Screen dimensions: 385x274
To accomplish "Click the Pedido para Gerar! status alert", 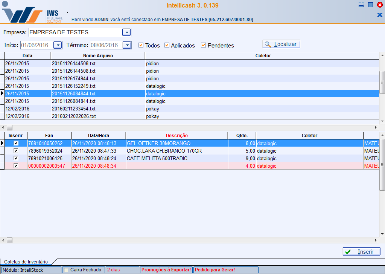I will [215, 270].
